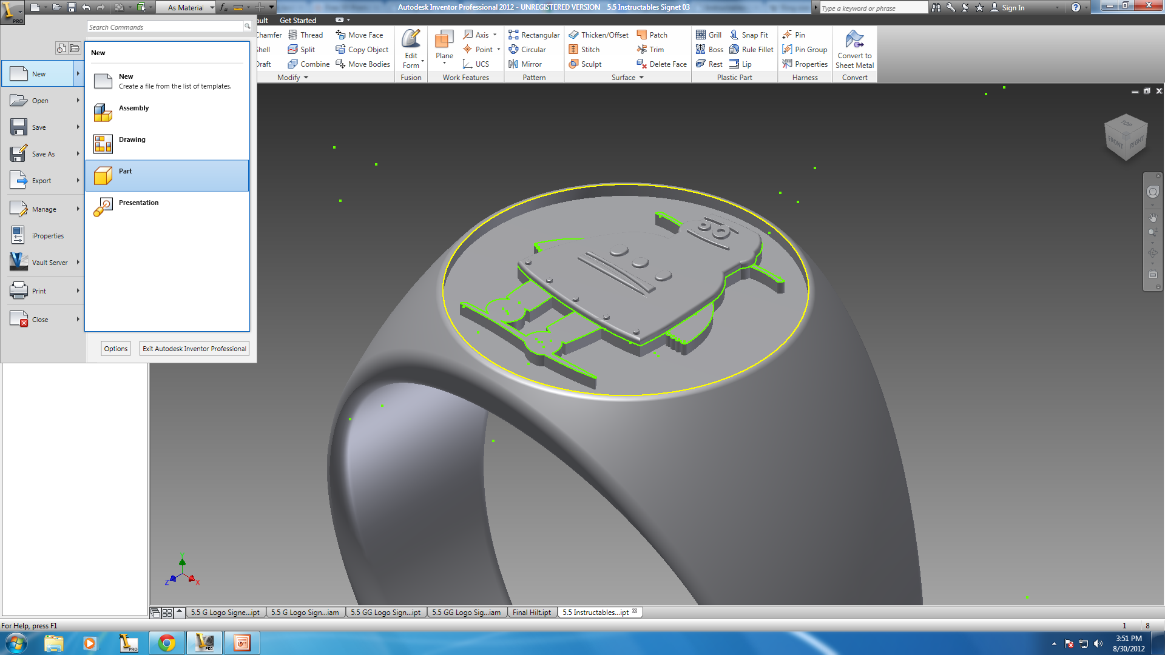Open iProperties from application menu

point(42,236)
